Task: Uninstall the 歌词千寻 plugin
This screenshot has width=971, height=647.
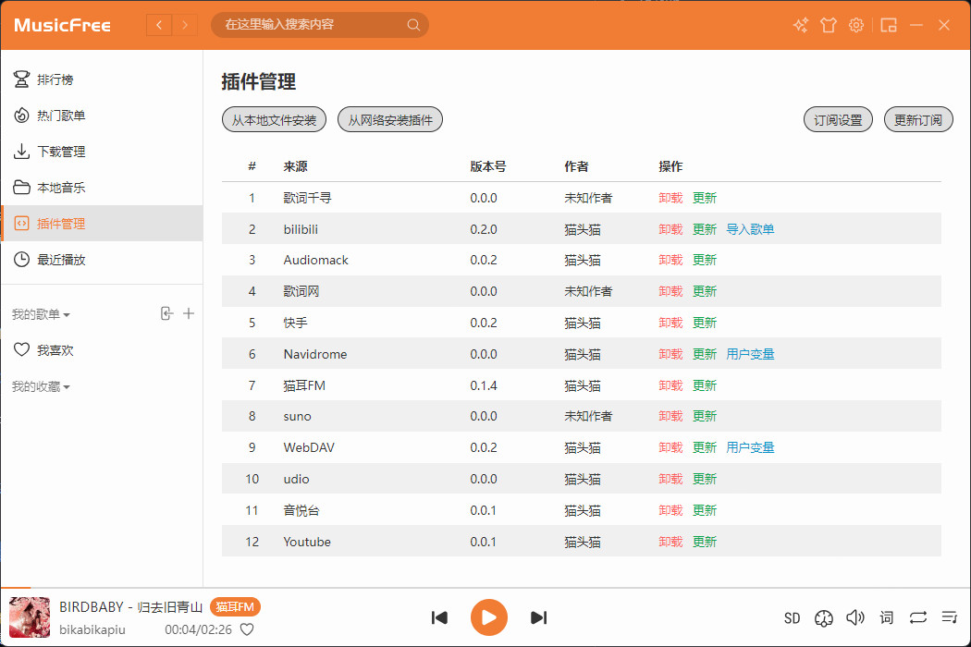Action: point(670,198)
